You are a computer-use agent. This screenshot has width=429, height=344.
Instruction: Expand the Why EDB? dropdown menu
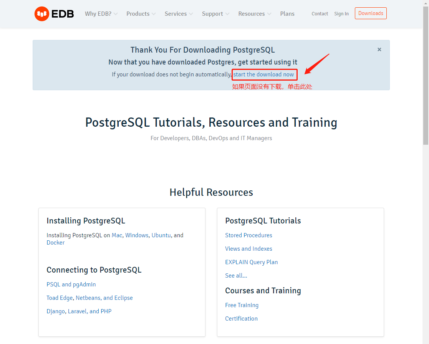[98, 13]
